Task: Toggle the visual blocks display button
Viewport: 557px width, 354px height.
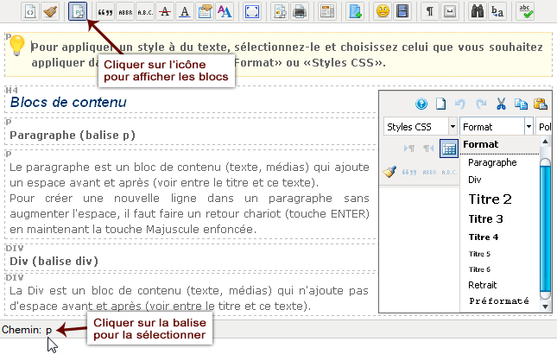Action: tap(78, 11)
